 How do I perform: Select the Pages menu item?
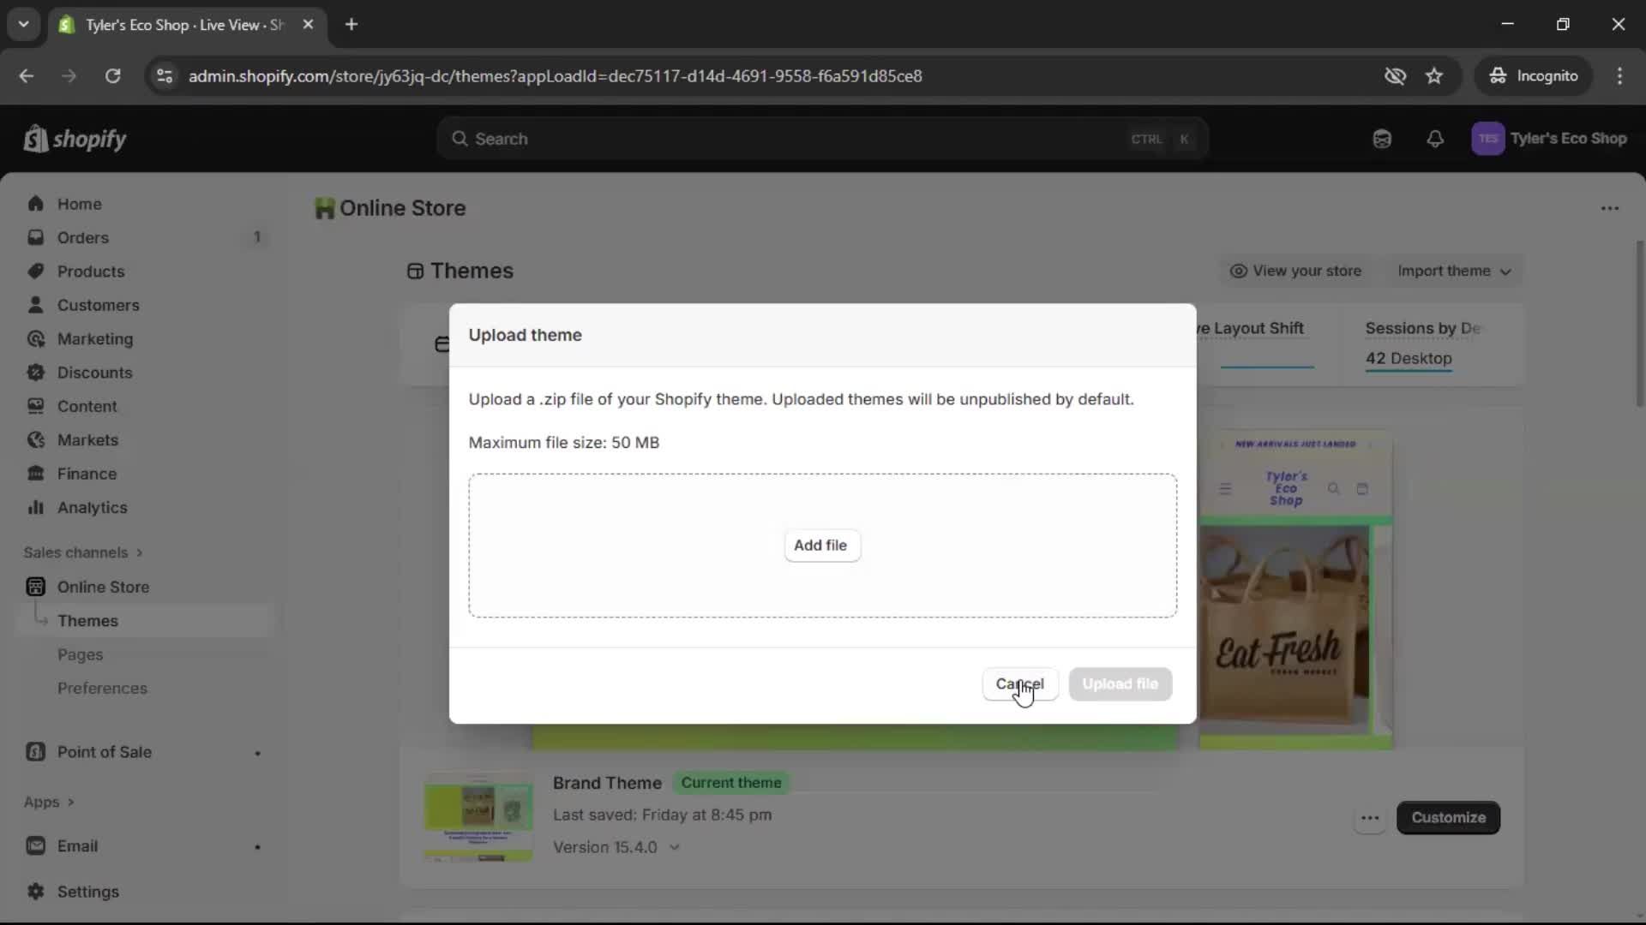click(x=81, y=654)
